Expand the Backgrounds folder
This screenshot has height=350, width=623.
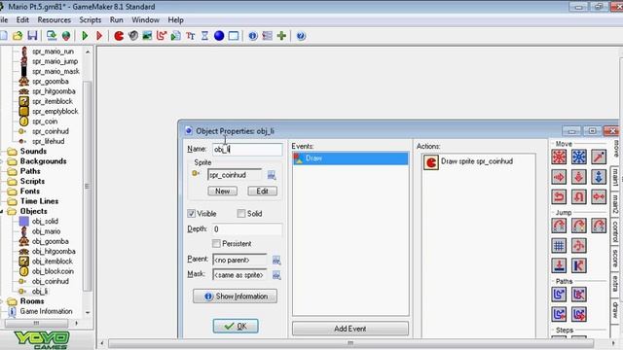click(x=2, y=161)
